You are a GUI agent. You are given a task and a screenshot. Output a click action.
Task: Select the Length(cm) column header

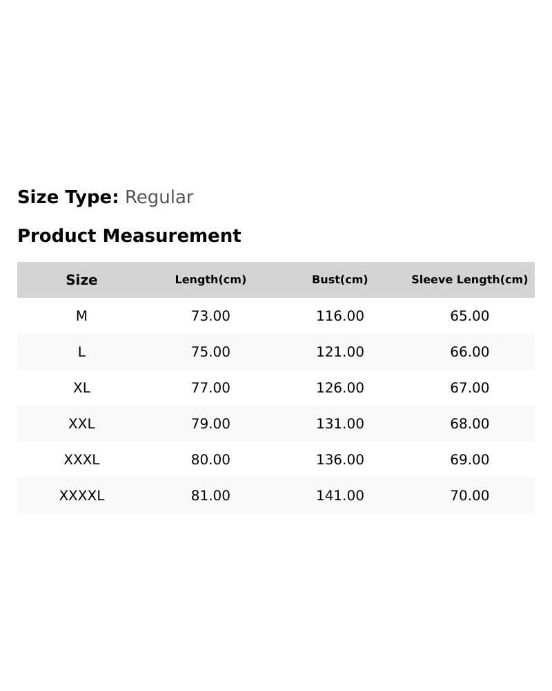tap(210, 279)
